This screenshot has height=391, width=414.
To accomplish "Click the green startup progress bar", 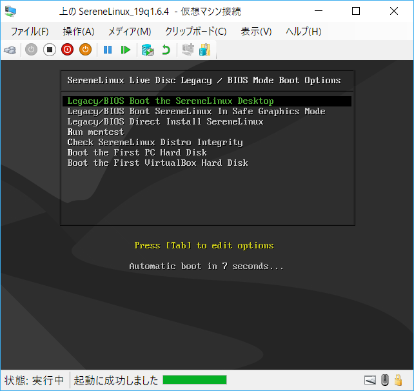I will tap(195, 380).
